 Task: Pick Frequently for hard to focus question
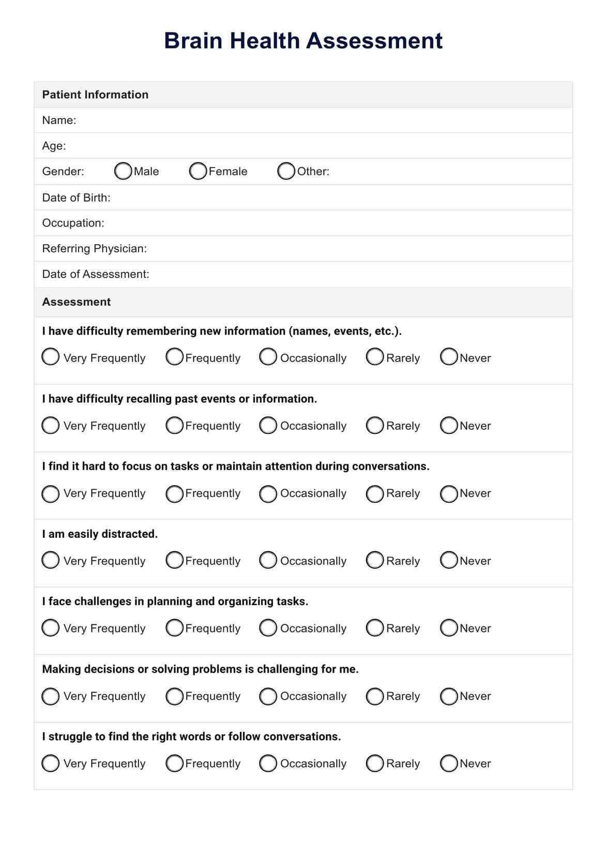coord(175,493)
